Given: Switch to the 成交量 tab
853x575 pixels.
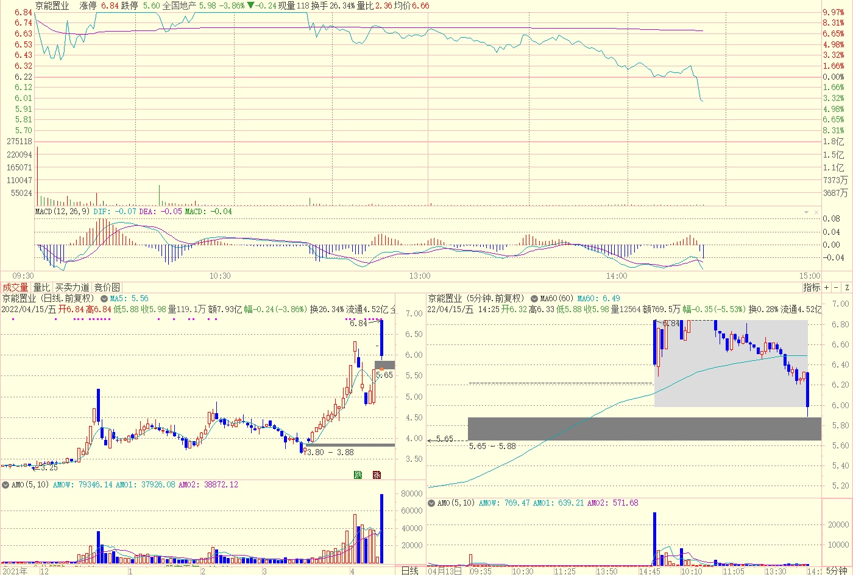Looking at the screenshot, I should [x=15, y=287].
